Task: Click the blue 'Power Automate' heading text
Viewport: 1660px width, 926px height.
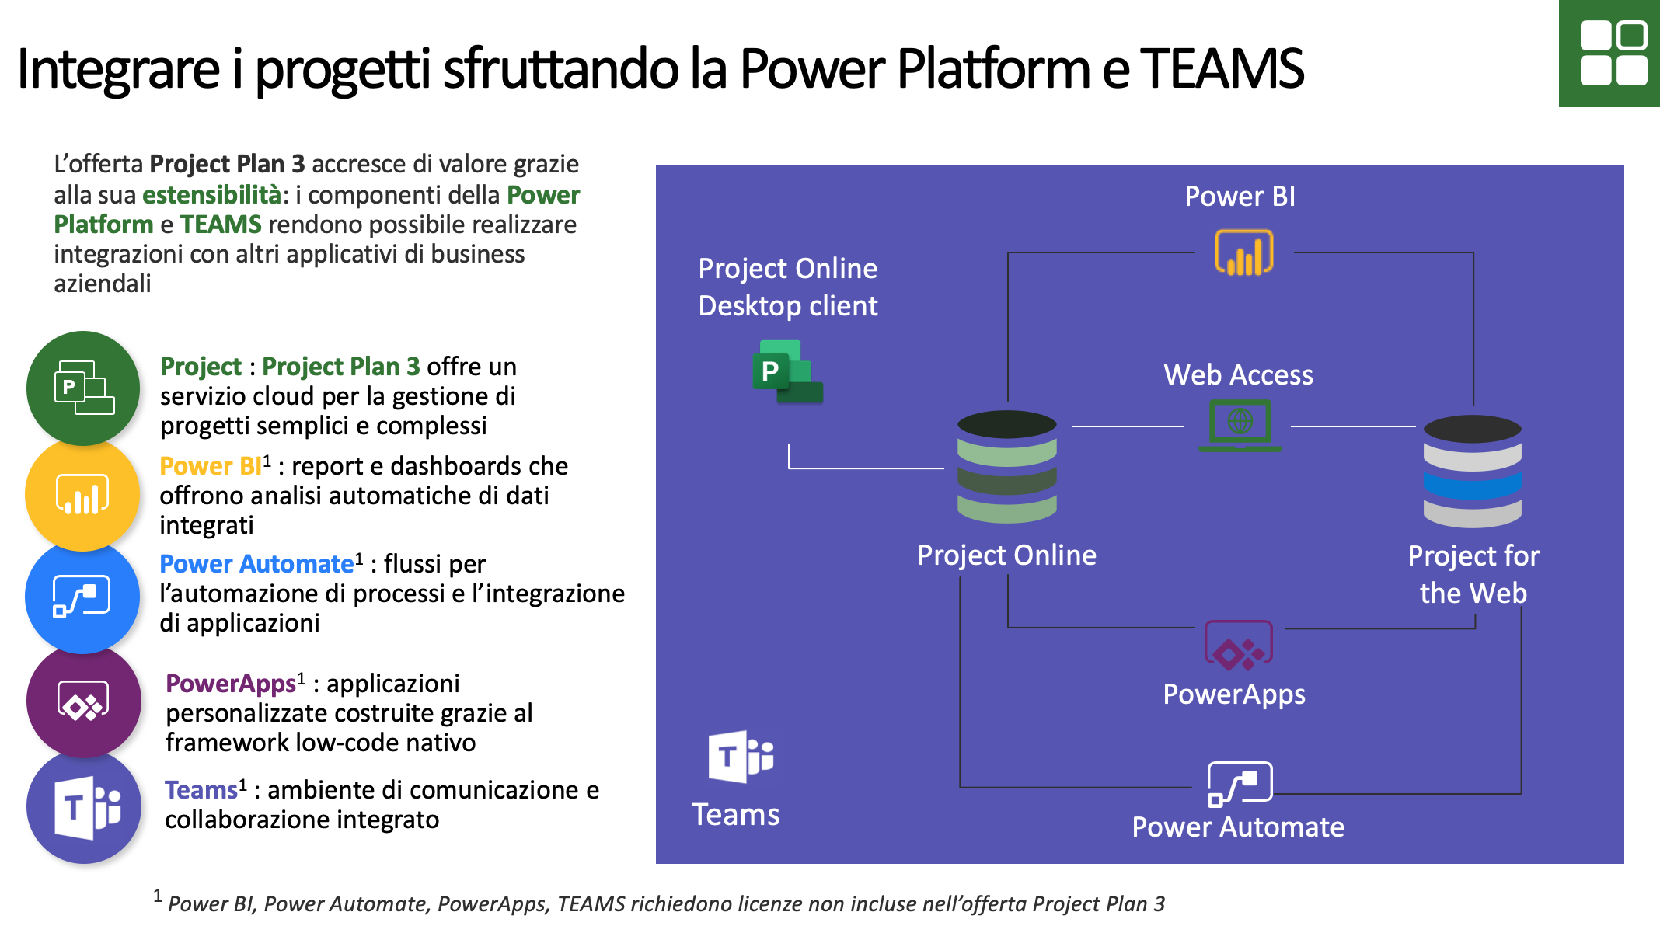Action: 256,564
